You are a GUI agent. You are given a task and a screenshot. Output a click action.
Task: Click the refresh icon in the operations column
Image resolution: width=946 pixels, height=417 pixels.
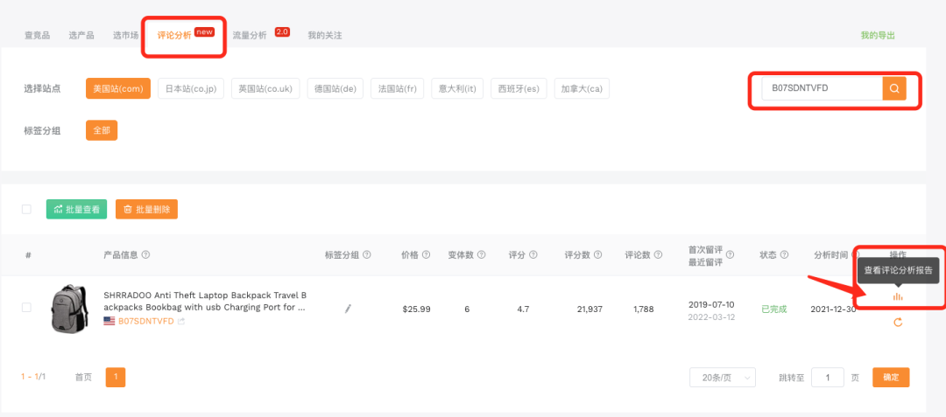tap(897, 323)
